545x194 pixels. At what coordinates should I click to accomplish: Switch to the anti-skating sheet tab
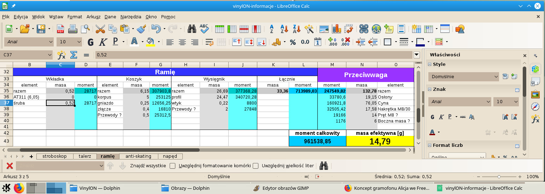(x=138, y=156)
